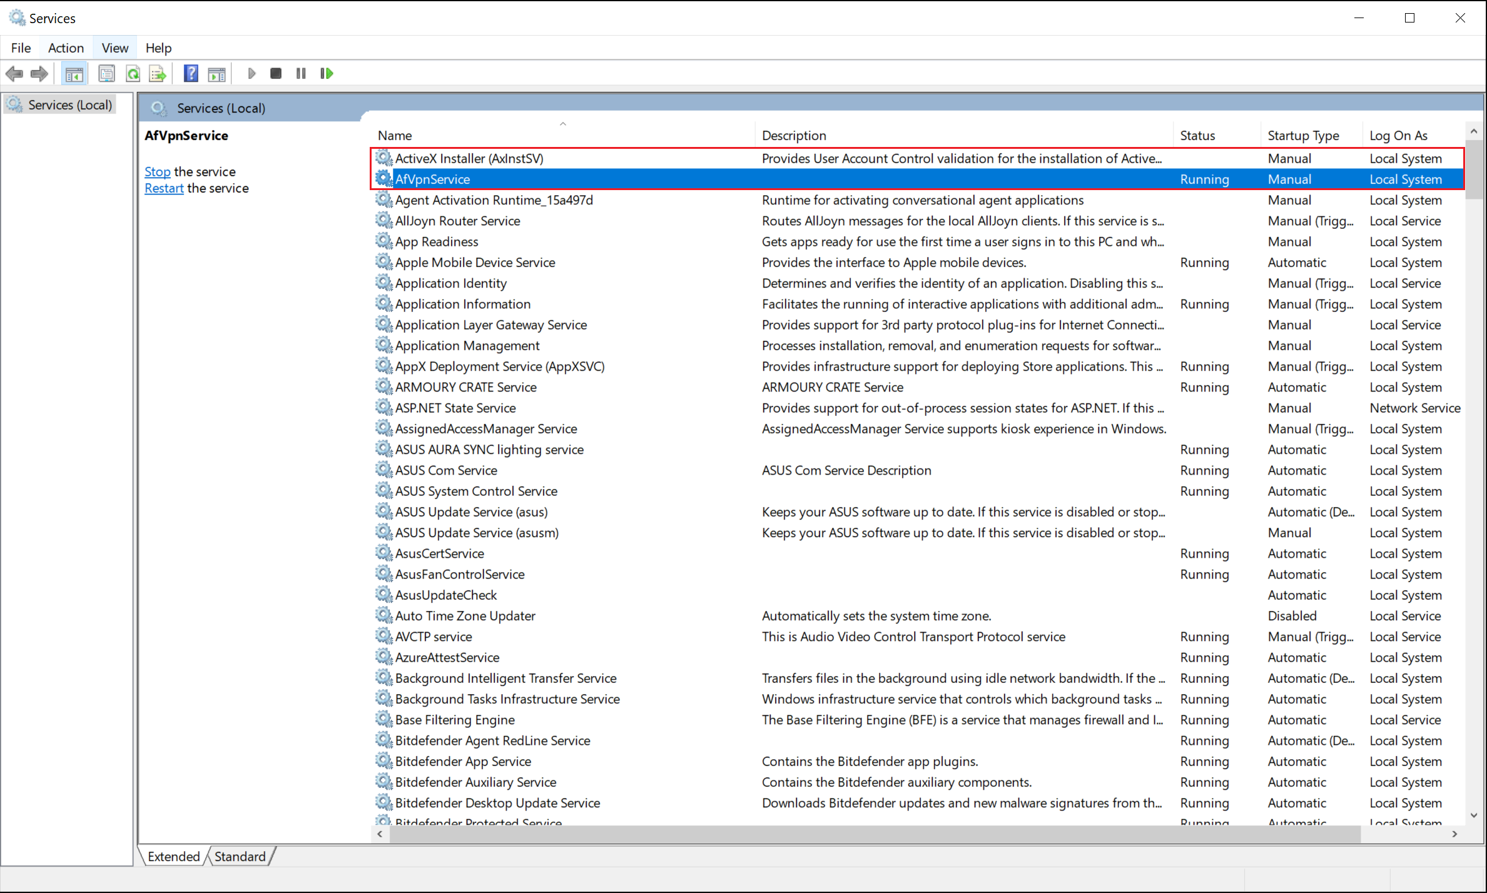Select the ASP.NET State Service row
The height and width of the screenshot is (893, 1487).
918,408
